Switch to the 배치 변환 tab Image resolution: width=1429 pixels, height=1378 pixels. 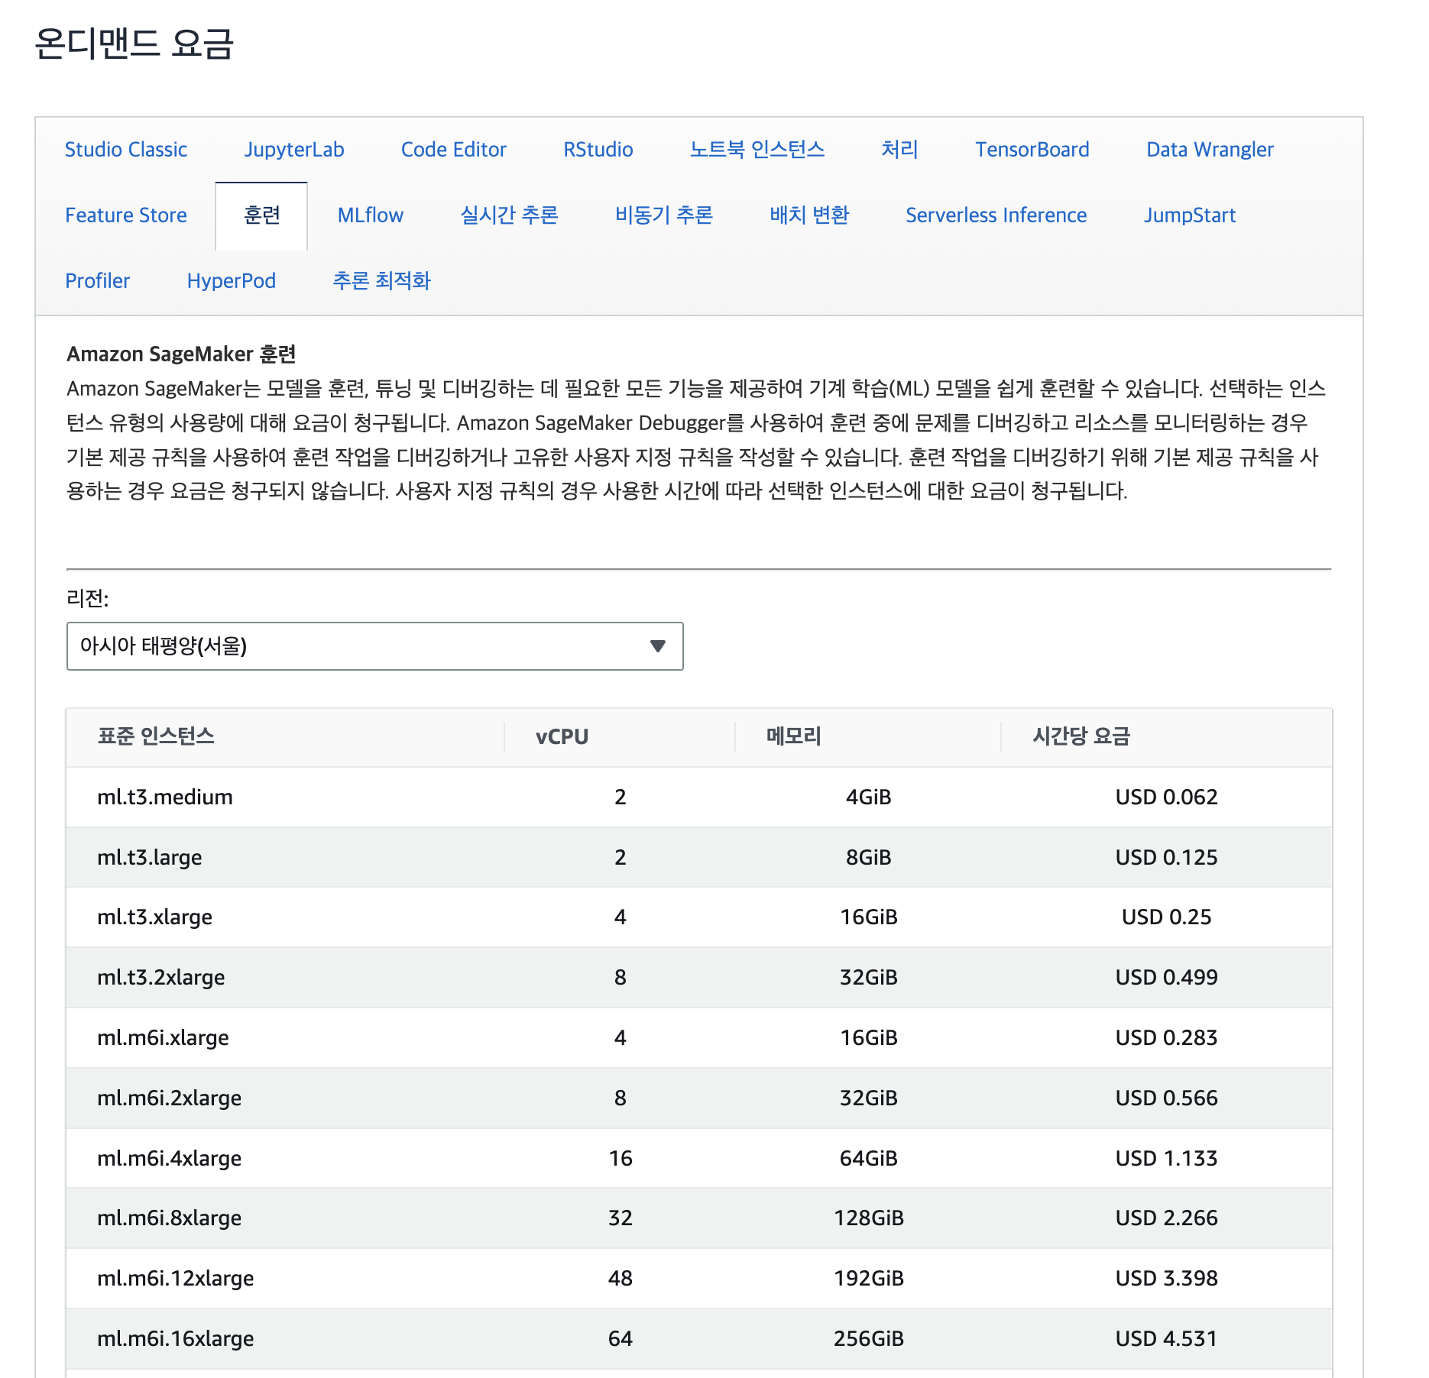point(810,215)
